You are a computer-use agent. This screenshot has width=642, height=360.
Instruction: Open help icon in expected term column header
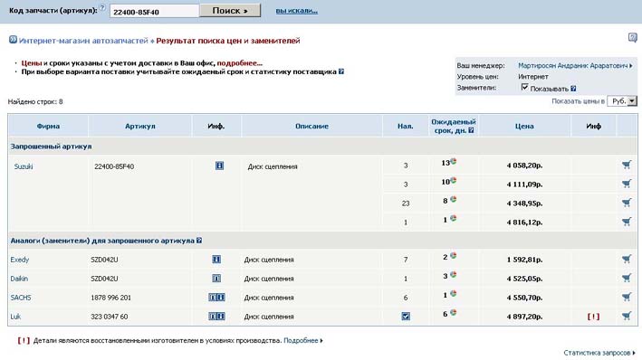(471, 130)
